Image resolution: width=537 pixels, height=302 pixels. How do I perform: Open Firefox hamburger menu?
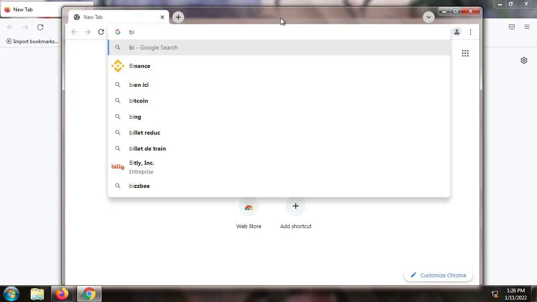coord(527,27)
